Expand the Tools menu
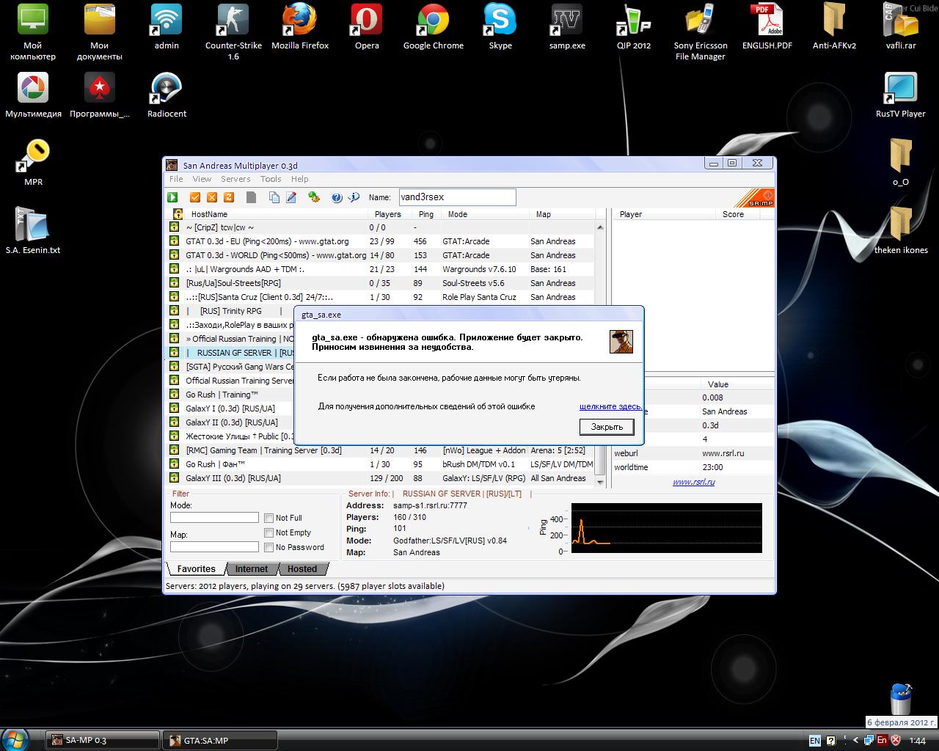The width and height of the screenshot is (939, 751). coord(271,179)
